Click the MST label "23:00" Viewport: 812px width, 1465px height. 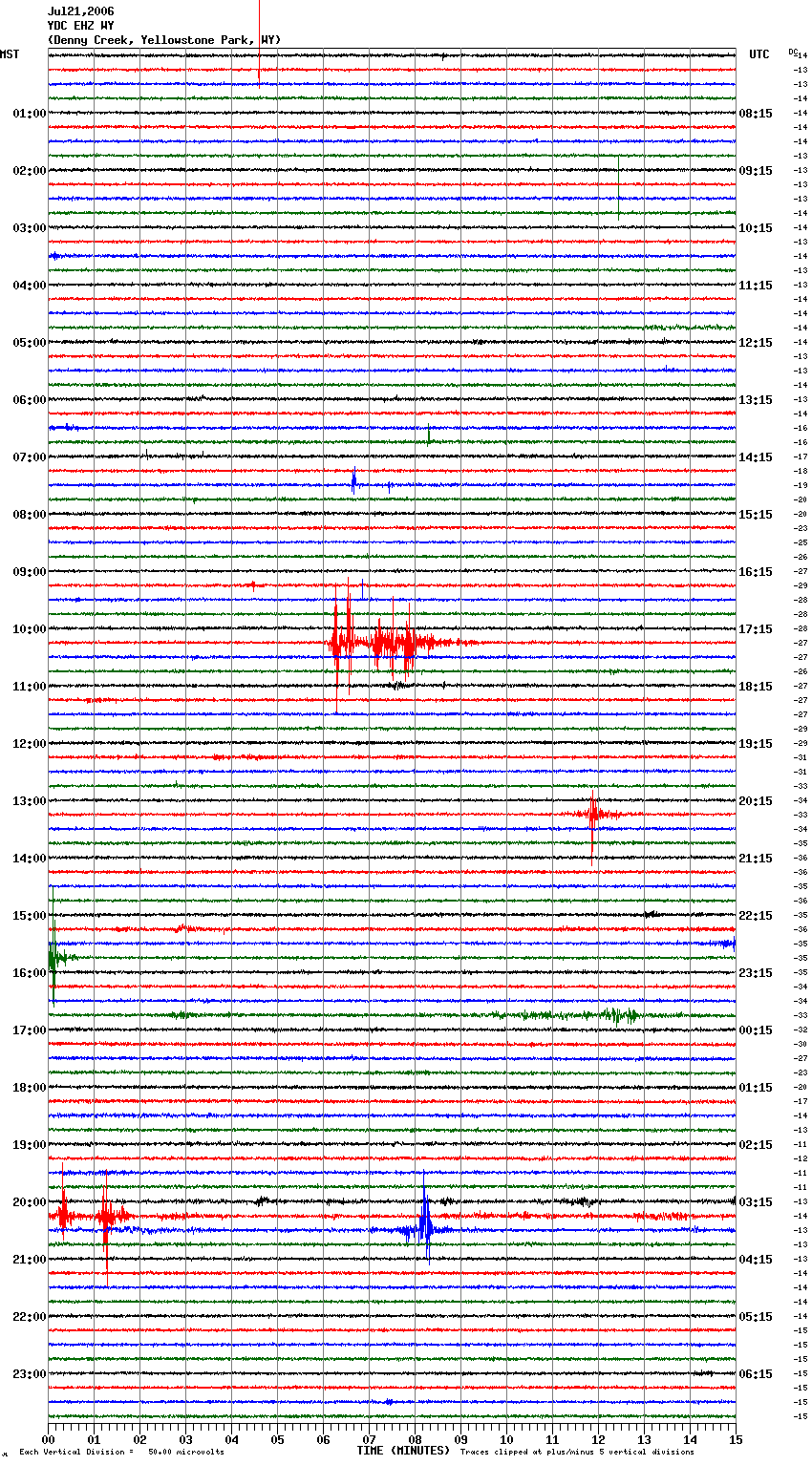click(30, 1374)
